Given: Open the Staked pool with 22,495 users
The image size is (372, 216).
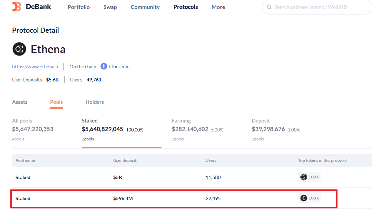Looking at the screenshot, I should click(x=23, y=198).
